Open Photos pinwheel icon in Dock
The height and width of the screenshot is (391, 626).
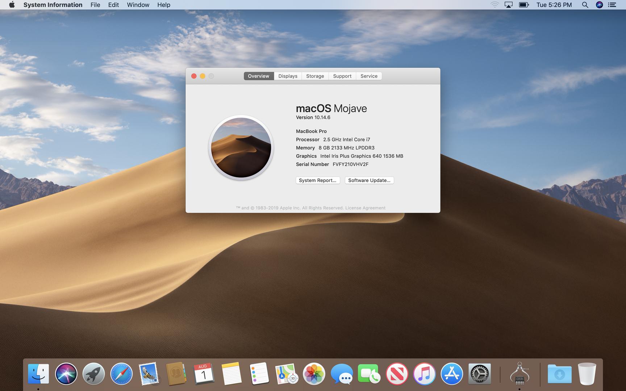tap(314, 374)
